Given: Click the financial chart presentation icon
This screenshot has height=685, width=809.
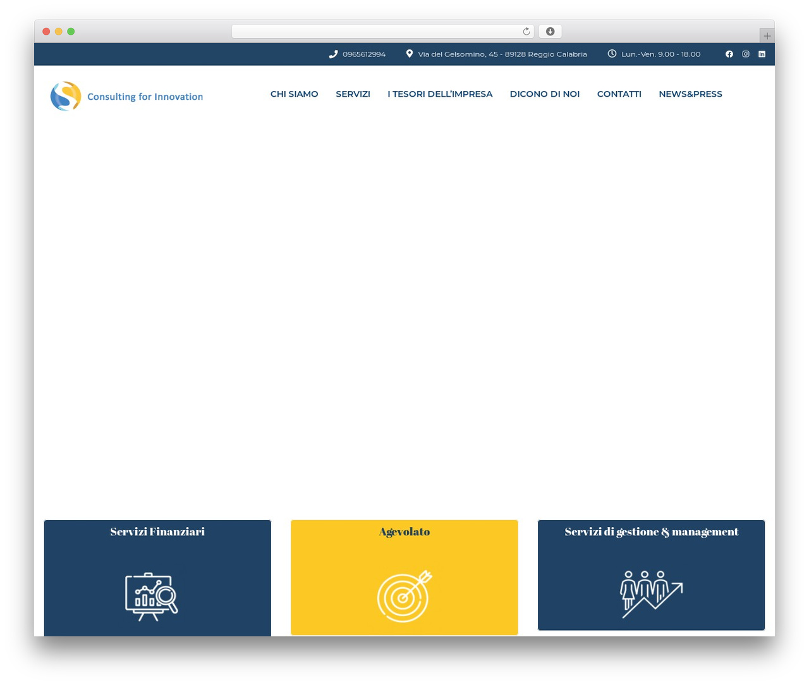Looking at the screenshot, I should click(x=152, y=597).
